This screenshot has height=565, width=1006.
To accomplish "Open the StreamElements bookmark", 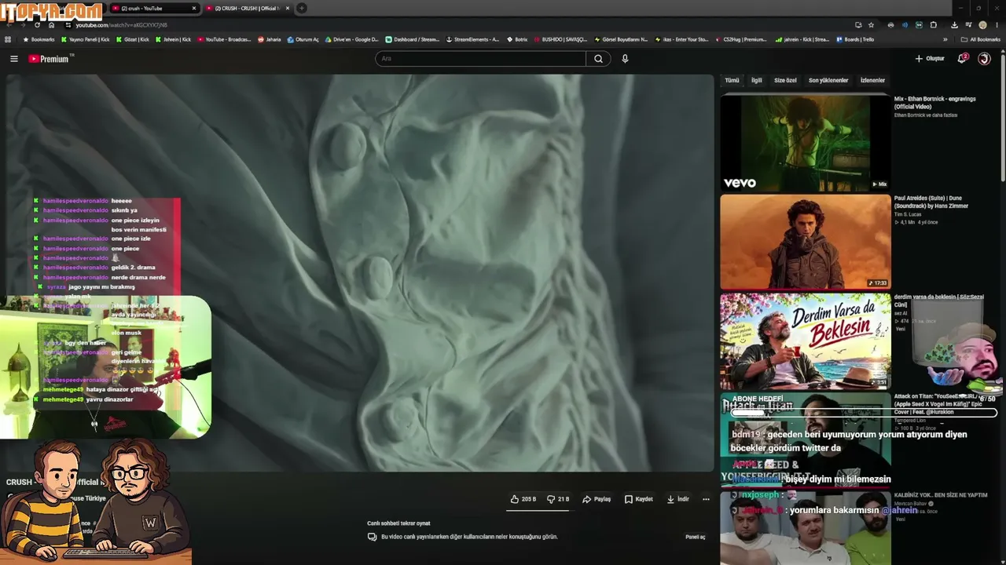I will (x=472, y=39).
